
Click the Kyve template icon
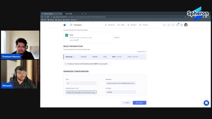tap(67, 35)
